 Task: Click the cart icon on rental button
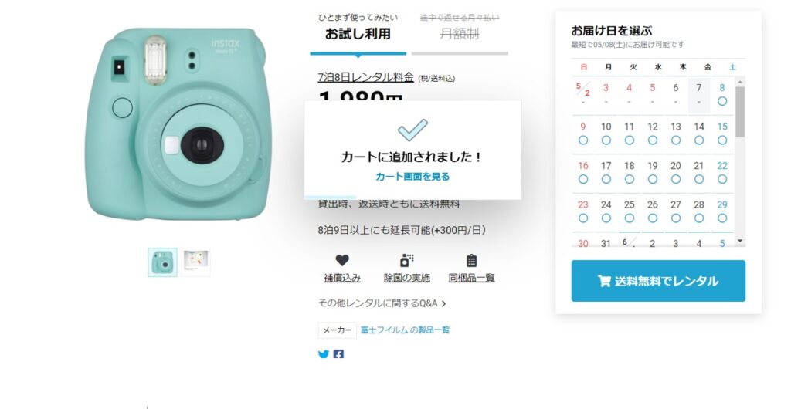604,281
